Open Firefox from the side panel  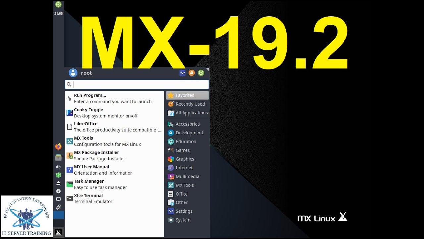[58, 146]
